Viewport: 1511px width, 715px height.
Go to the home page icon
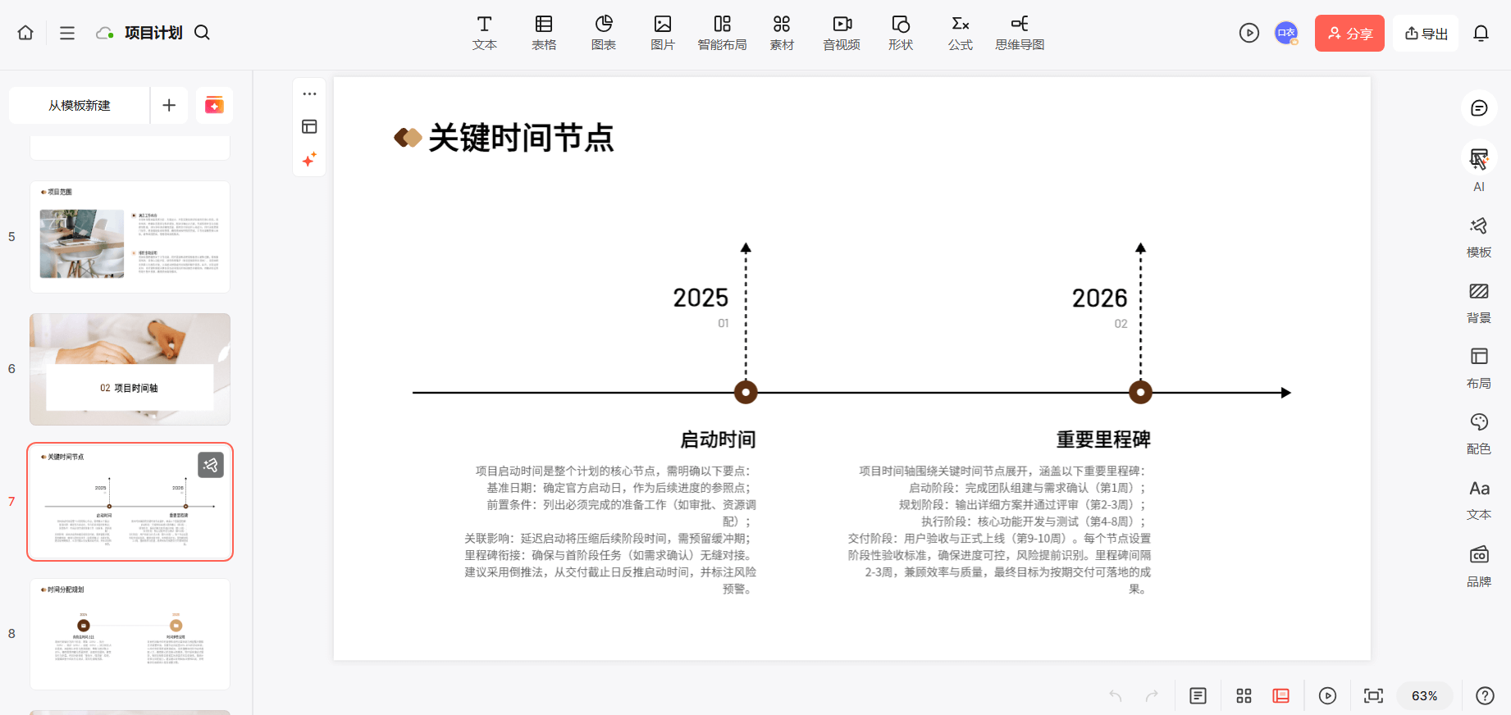[x=25, y=33]
